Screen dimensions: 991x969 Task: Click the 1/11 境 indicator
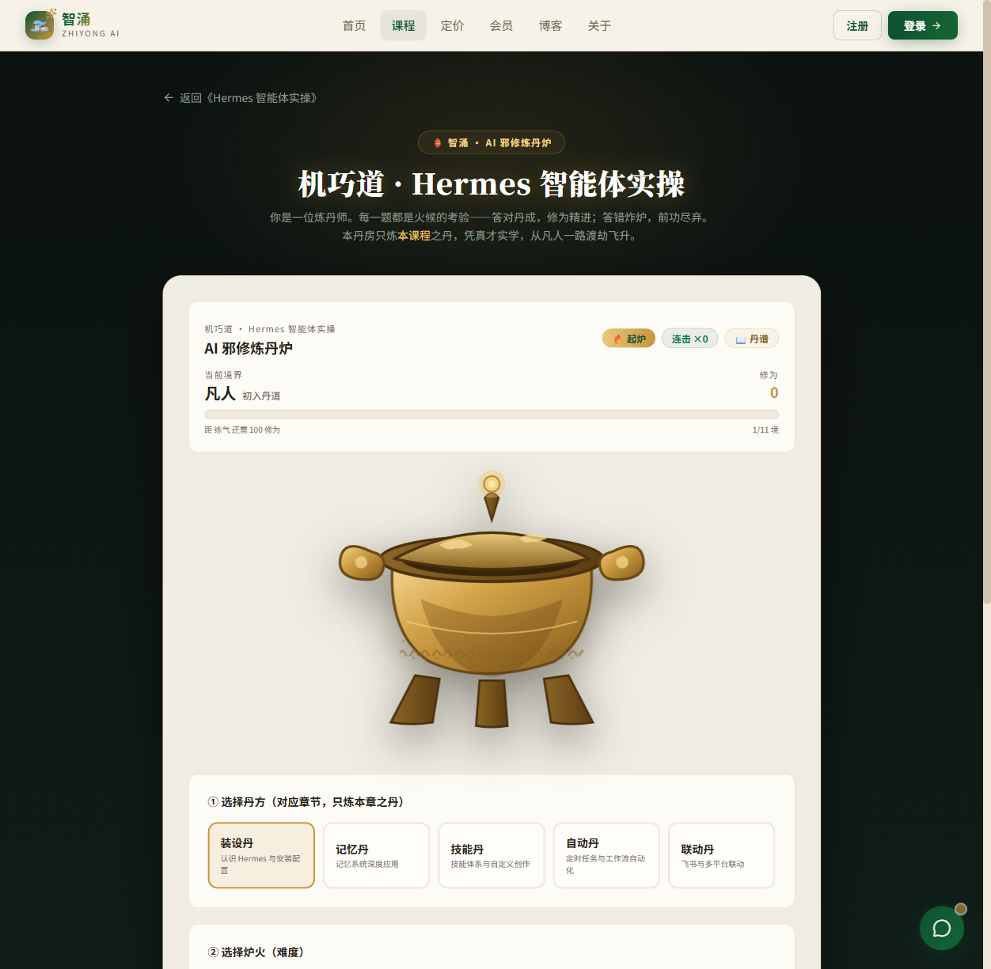[x=765, y=430]
